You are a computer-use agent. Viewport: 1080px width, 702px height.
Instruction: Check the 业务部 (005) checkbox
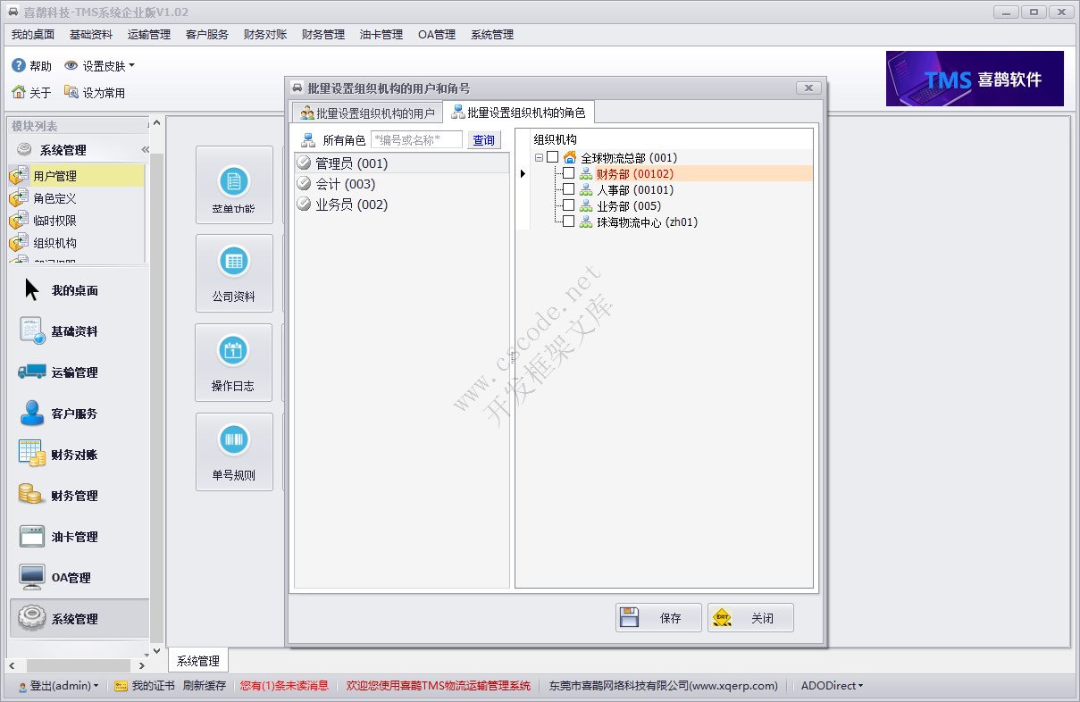[x=568, y=205]
